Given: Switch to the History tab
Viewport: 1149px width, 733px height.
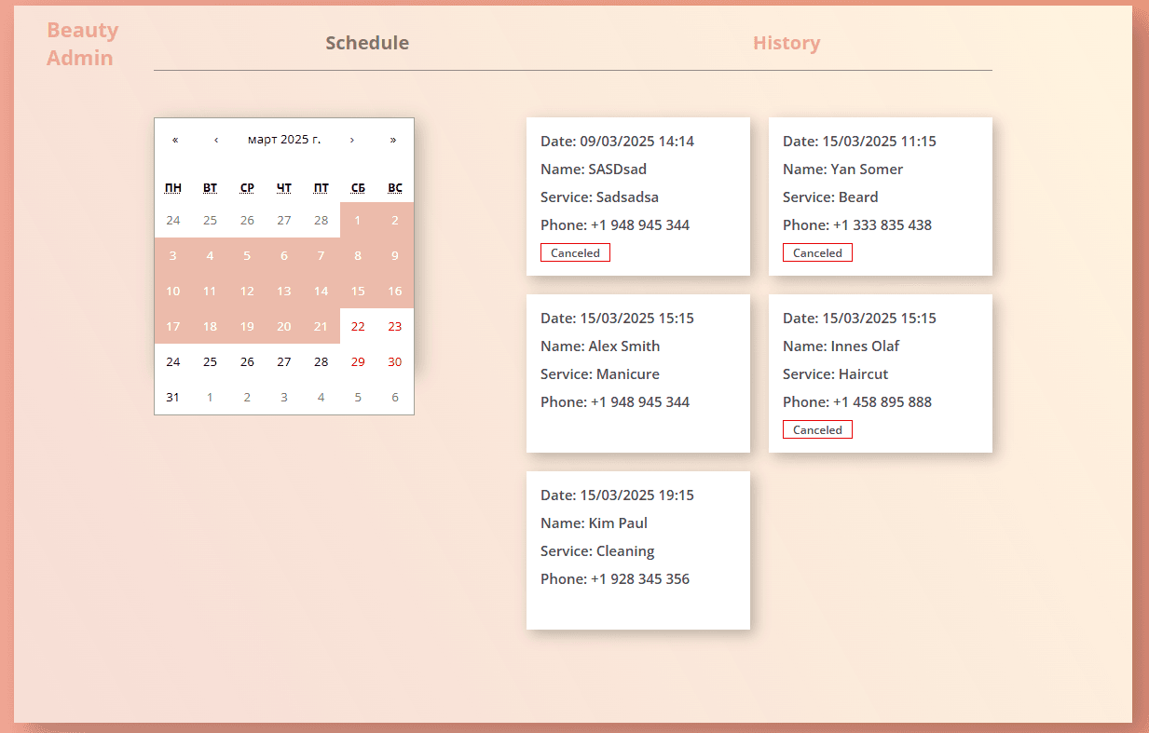Looking at the screenshot, I should [x=787, y=43].
